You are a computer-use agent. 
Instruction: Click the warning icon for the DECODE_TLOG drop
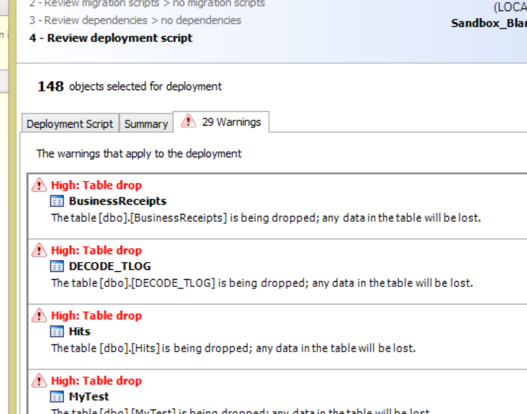[x=40, y=250]
